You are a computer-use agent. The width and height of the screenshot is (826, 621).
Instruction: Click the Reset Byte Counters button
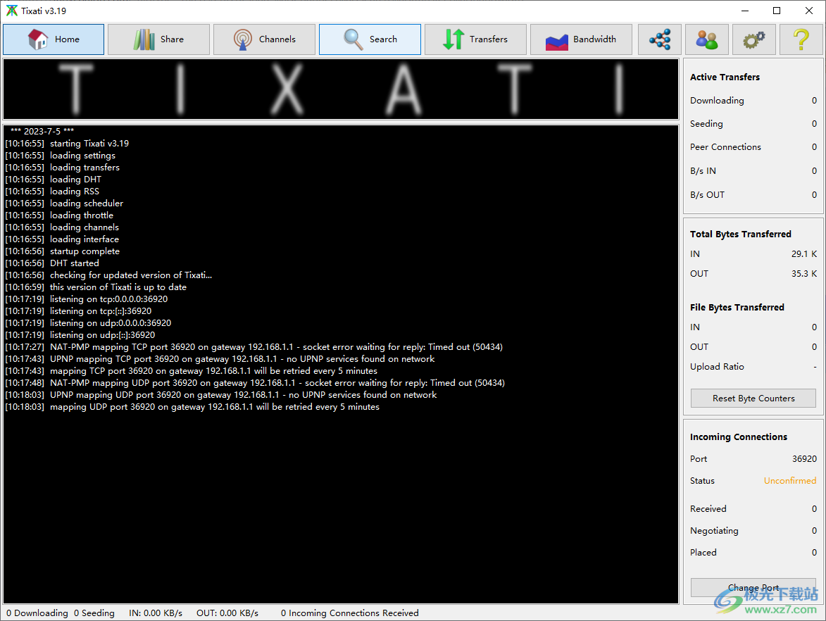pyautogui.click(x=753, y=399)
